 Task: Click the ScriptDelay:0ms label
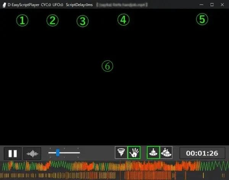coord(79,5)
